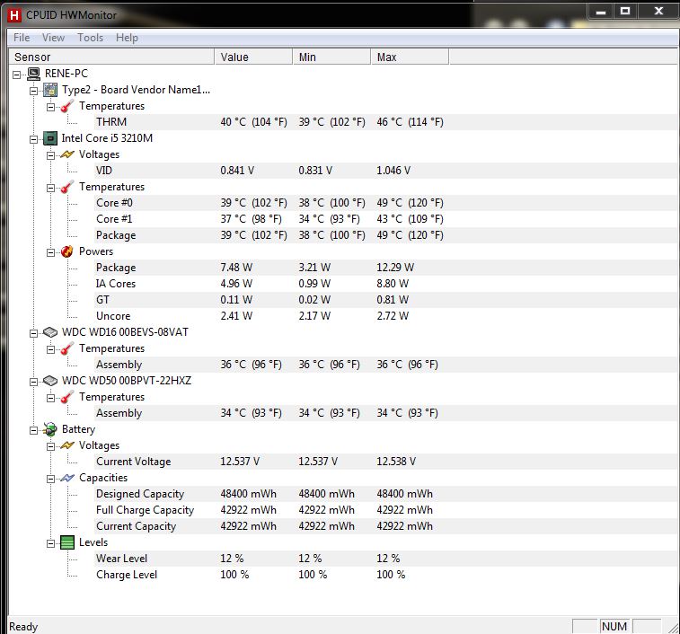The width and height of the screenshot is (680, 634).
Task: Open the Help menu
Action: [x=127, y=38]
